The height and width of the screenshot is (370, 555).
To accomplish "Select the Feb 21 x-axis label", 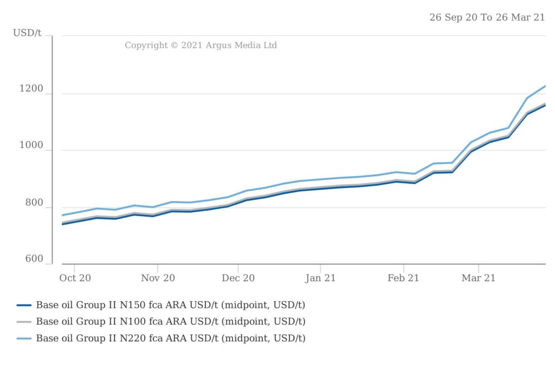I will click(x=403, y=278).
